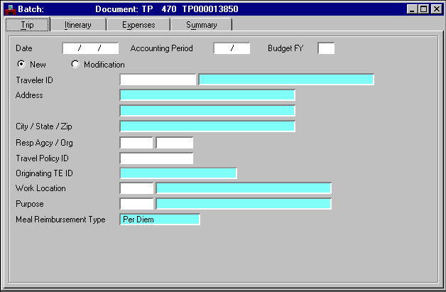Click the first Address line field
446x292 pixels.
pyautogui.click(x=207, y=95)
